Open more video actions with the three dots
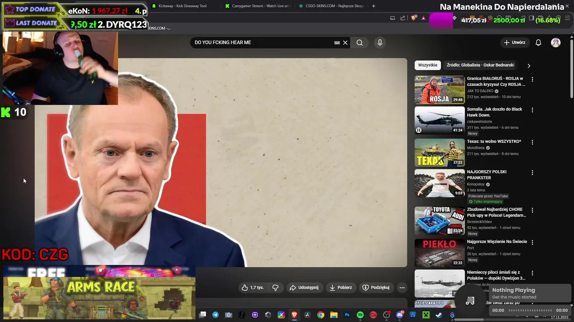Screen dimensions: 574x322 pyautogui.click(x=402, y=288)
